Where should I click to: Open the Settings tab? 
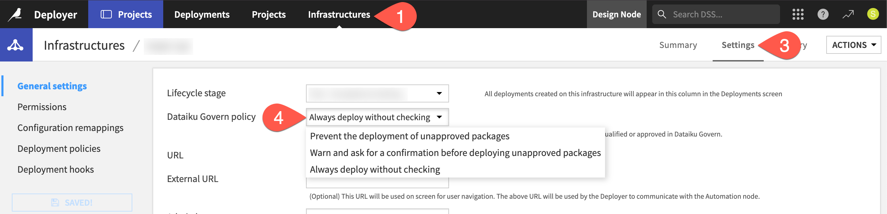pyautogui.click(x=738, y=45)
